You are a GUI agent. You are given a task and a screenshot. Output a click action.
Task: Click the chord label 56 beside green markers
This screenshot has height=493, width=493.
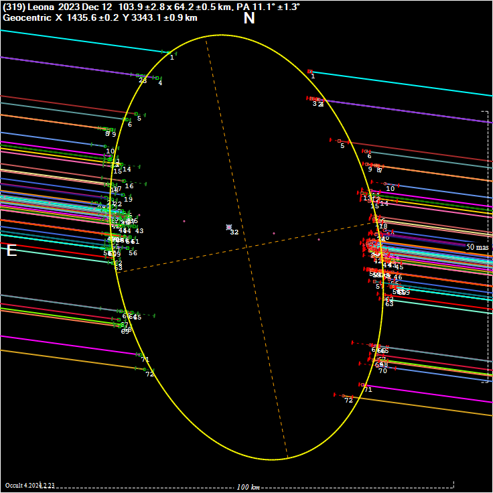(133, 253)
